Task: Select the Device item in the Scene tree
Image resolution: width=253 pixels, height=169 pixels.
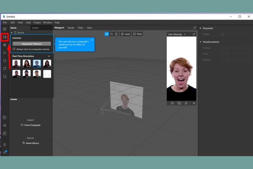Action: pos(21,32)
